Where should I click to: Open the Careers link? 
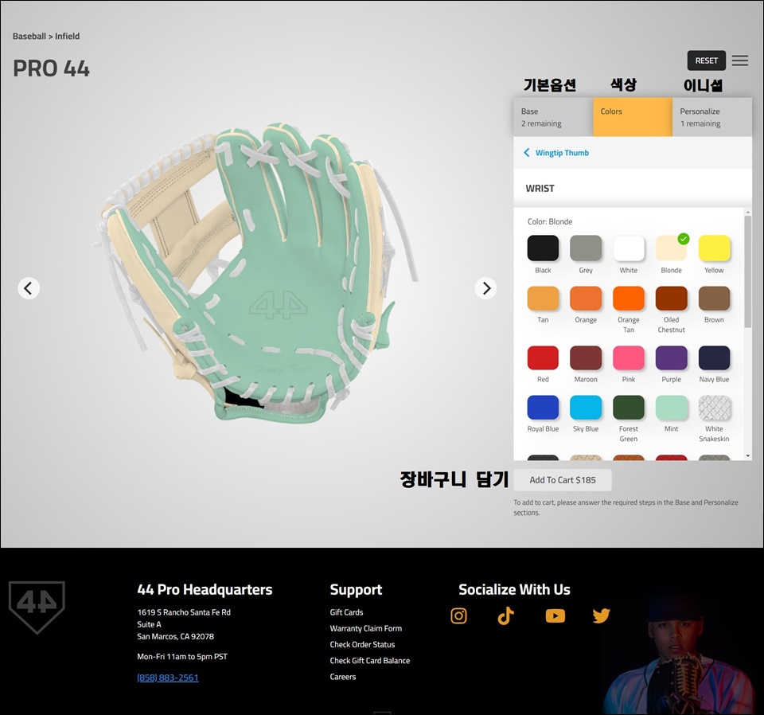[343, 677]
